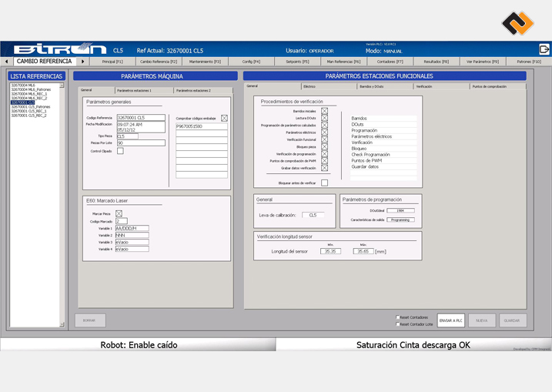Toggle Parámetros eléctricos checkbox
The height and width of the screenshot is (392, 552).
coord(324,132)
